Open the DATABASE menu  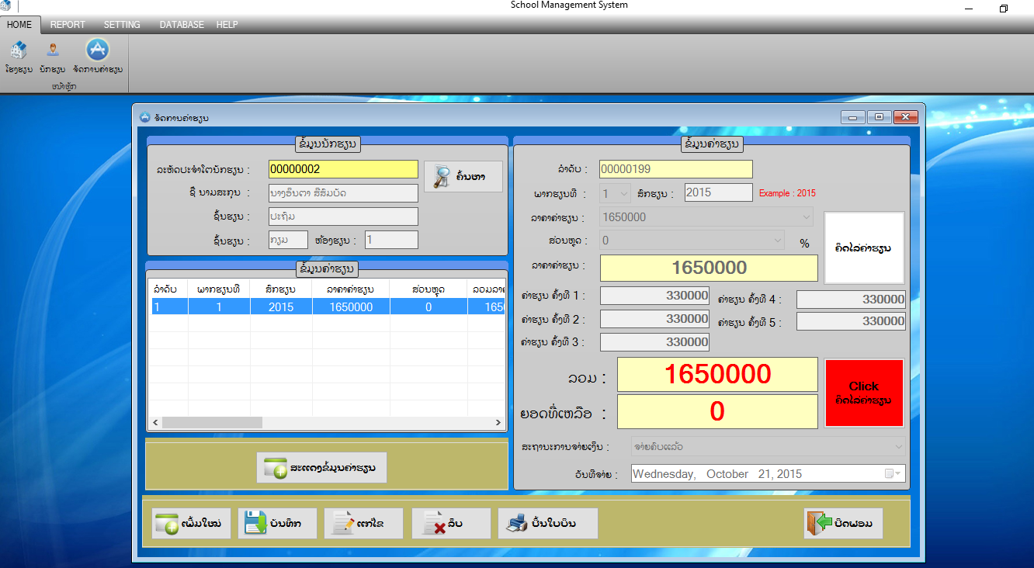point(181,24)
